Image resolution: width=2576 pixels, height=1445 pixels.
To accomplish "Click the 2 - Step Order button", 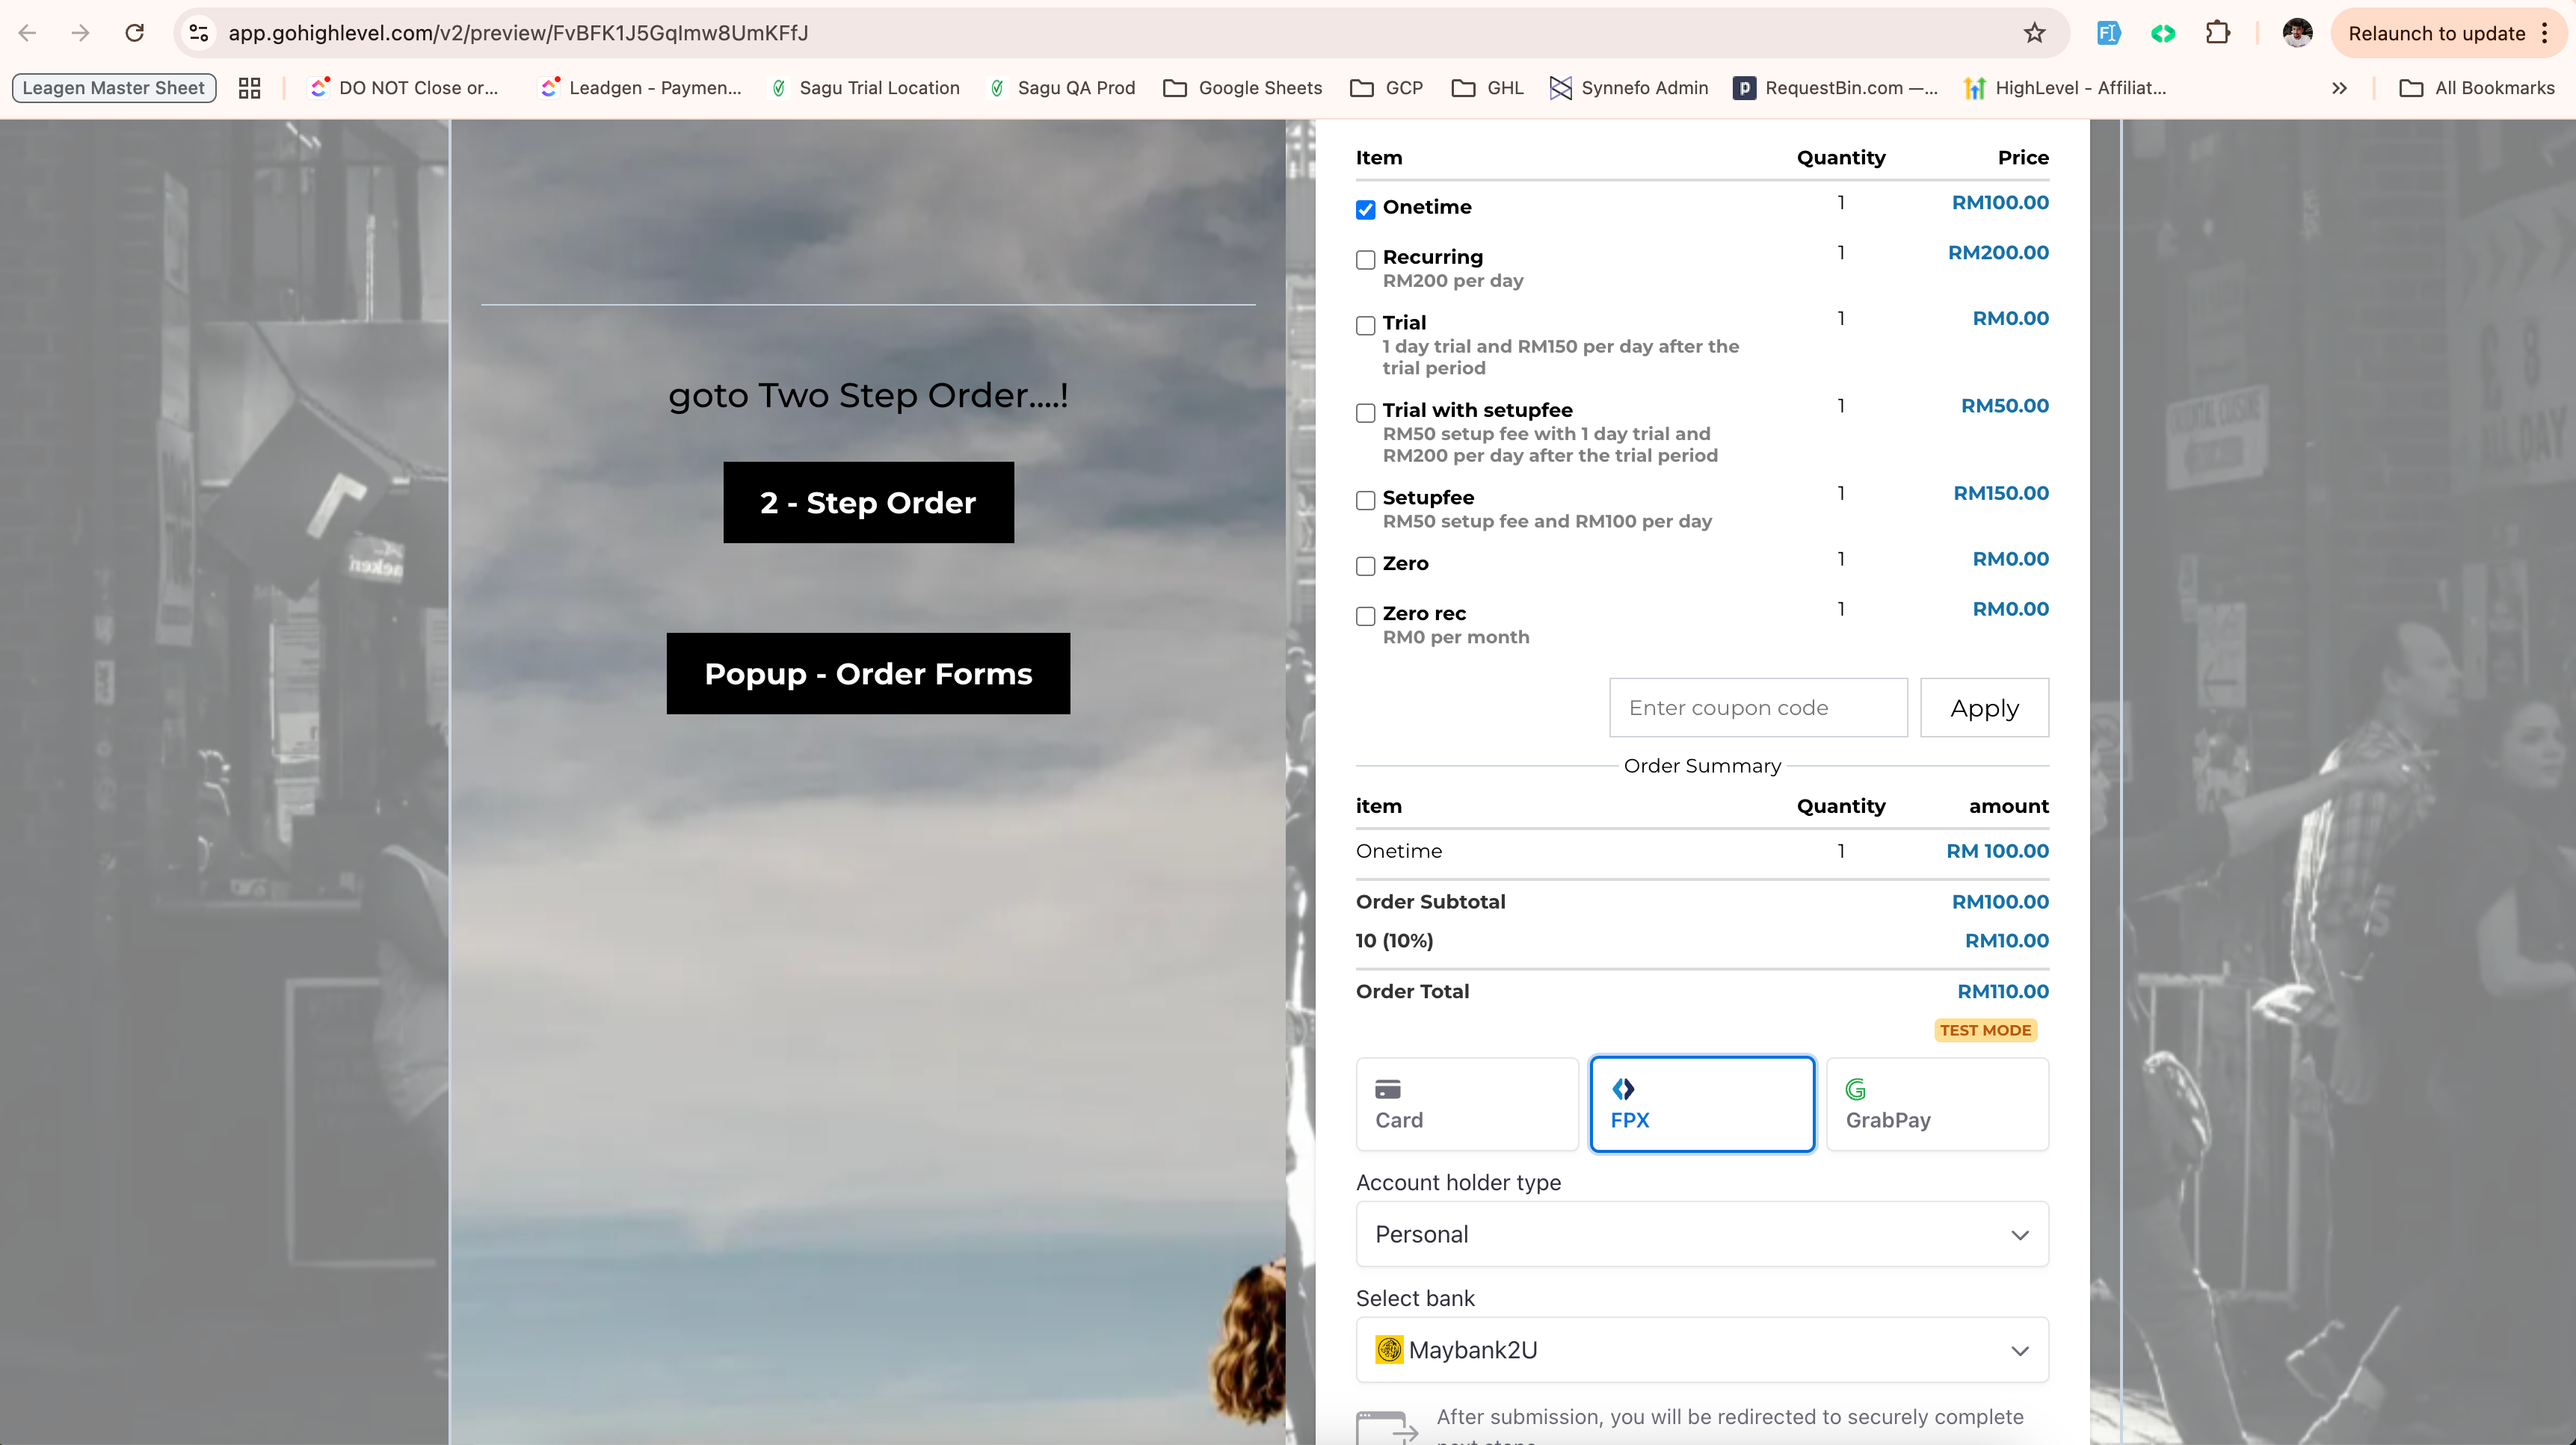I will pyautogui.click(x=868, y=503).
